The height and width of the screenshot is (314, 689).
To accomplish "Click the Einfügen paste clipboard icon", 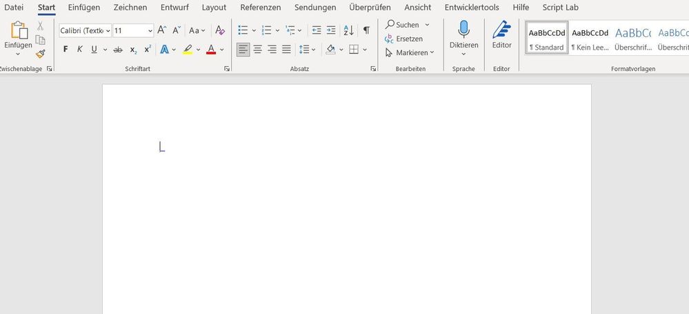I will pos(19,30).
